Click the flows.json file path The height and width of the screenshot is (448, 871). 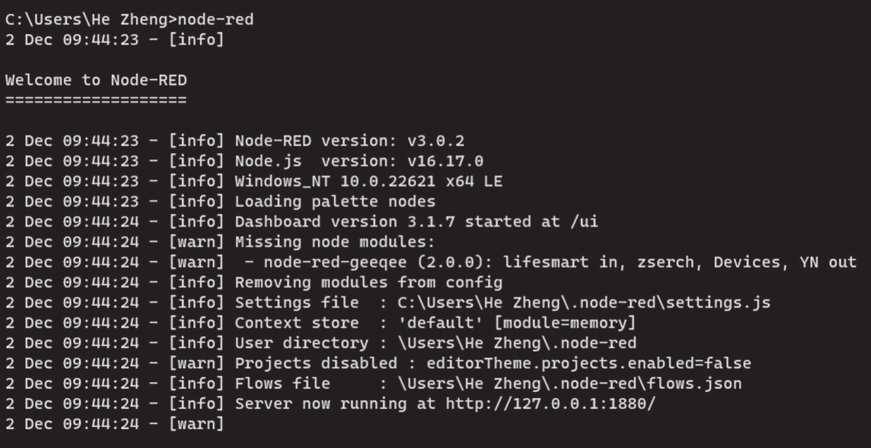569,384
